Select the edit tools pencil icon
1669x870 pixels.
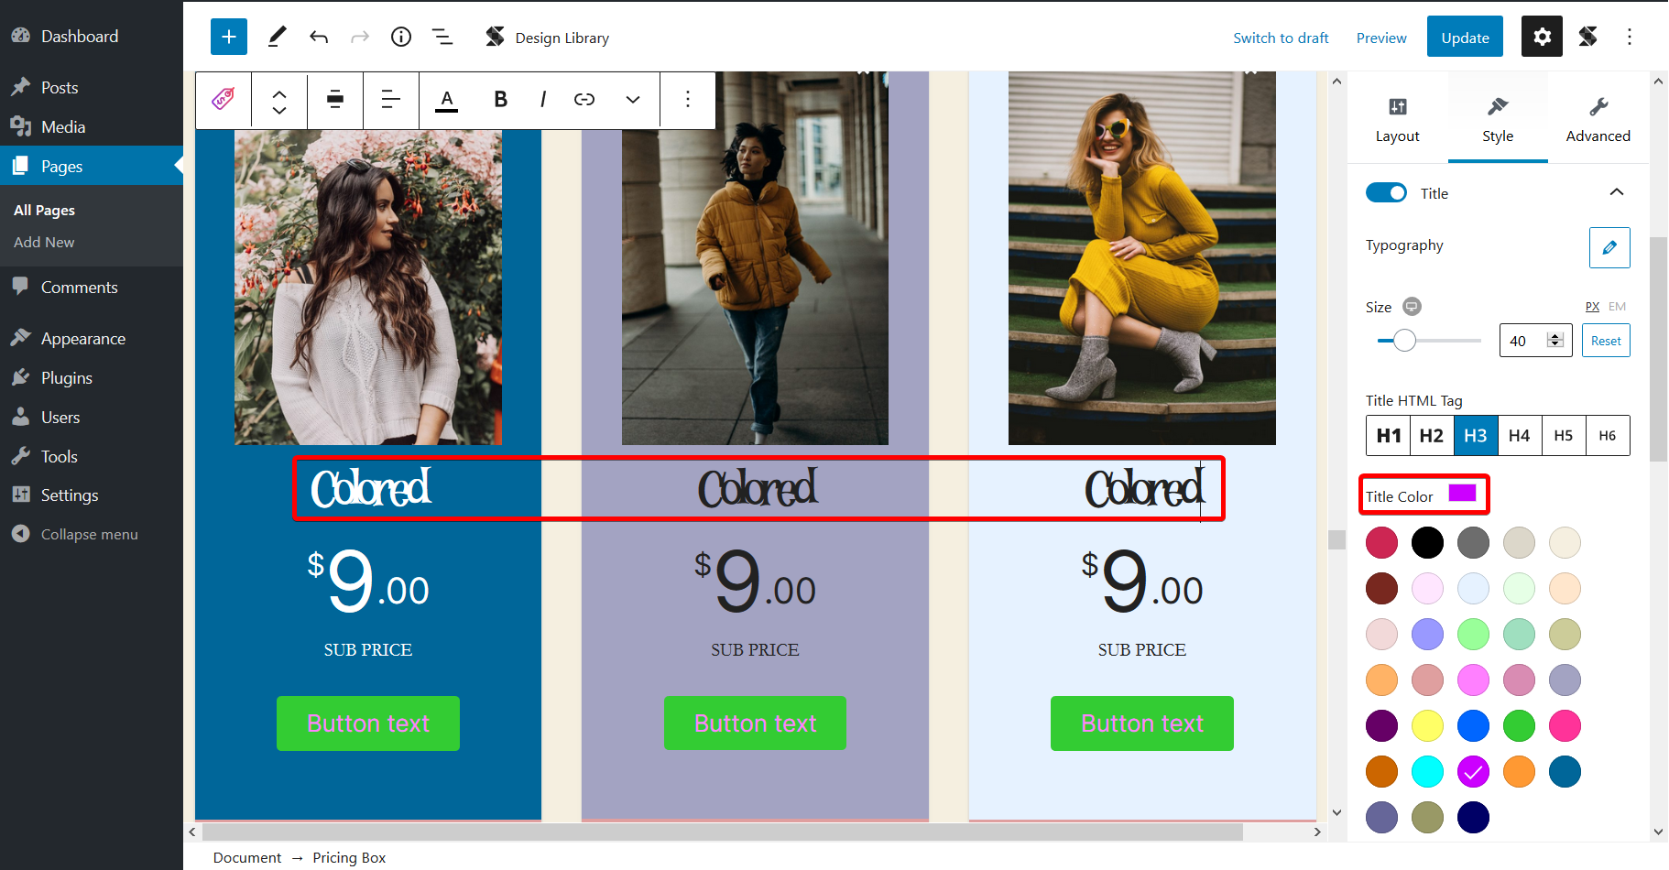tap(277, 37)
